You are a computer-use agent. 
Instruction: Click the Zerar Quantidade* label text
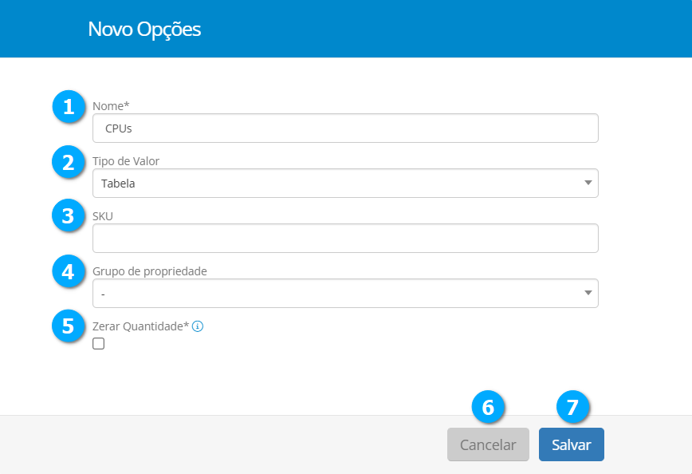click(x=141, y=326)
